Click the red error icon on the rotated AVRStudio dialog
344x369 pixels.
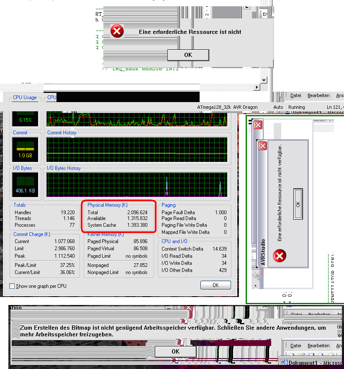click(279, 256)
